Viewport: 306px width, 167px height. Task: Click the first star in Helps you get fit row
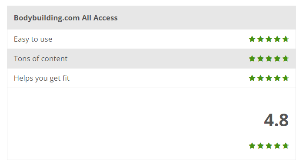(252, 79)
